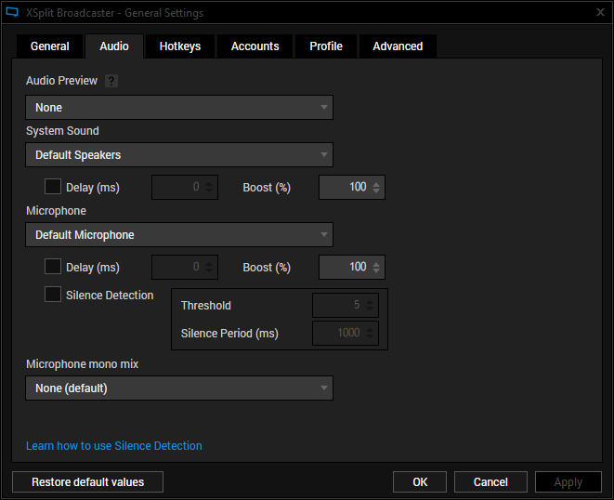Increase System Sound Boost with up arrow
Image resolution: width=614 pixels, height=500 pixels.
click(376, 183)
